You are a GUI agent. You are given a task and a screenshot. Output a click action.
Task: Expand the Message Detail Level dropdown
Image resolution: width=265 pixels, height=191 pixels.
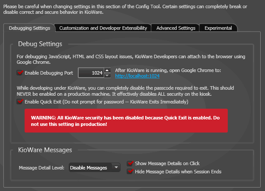point(95,168)
